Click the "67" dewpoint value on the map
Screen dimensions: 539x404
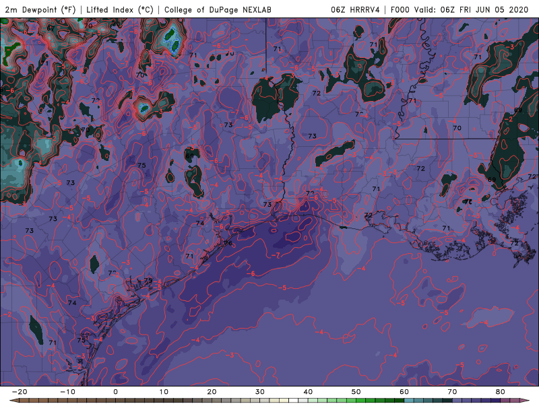pos(51,28)
